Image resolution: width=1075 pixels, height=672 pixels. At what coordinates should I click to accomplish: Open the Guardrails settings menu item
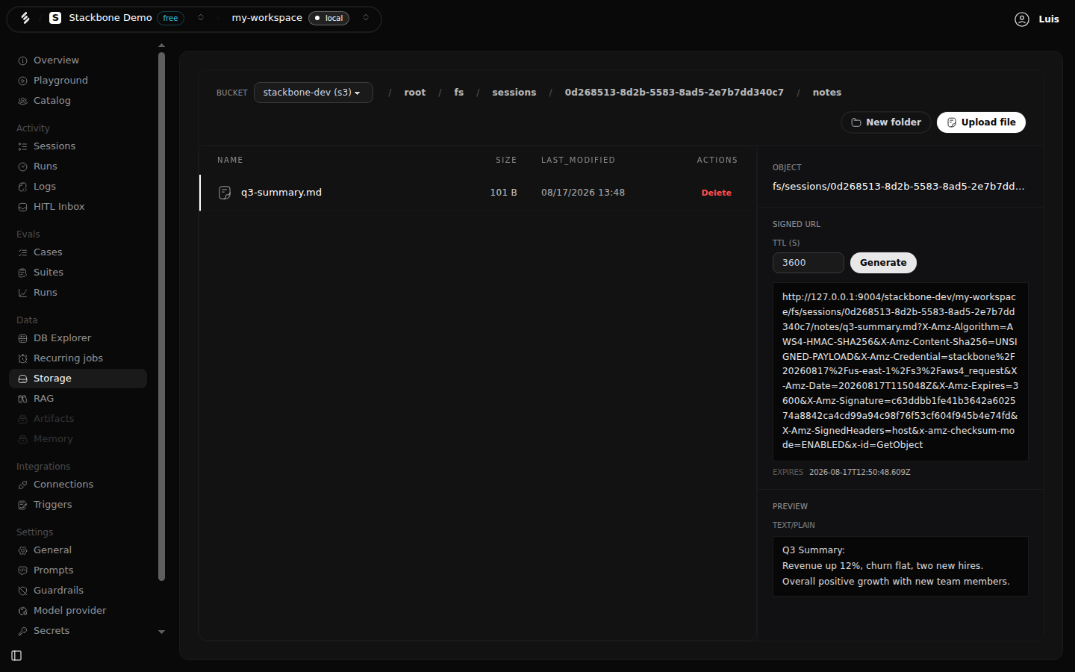click(x=78, y=591)
